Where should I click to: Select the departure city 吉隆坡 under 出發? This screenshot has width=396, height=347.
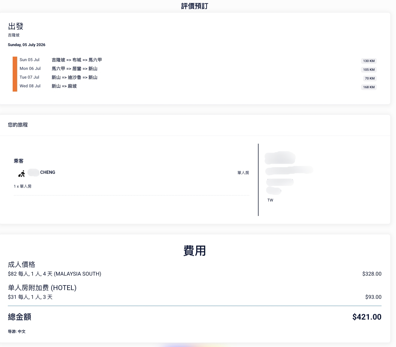(x=14, y=35)
